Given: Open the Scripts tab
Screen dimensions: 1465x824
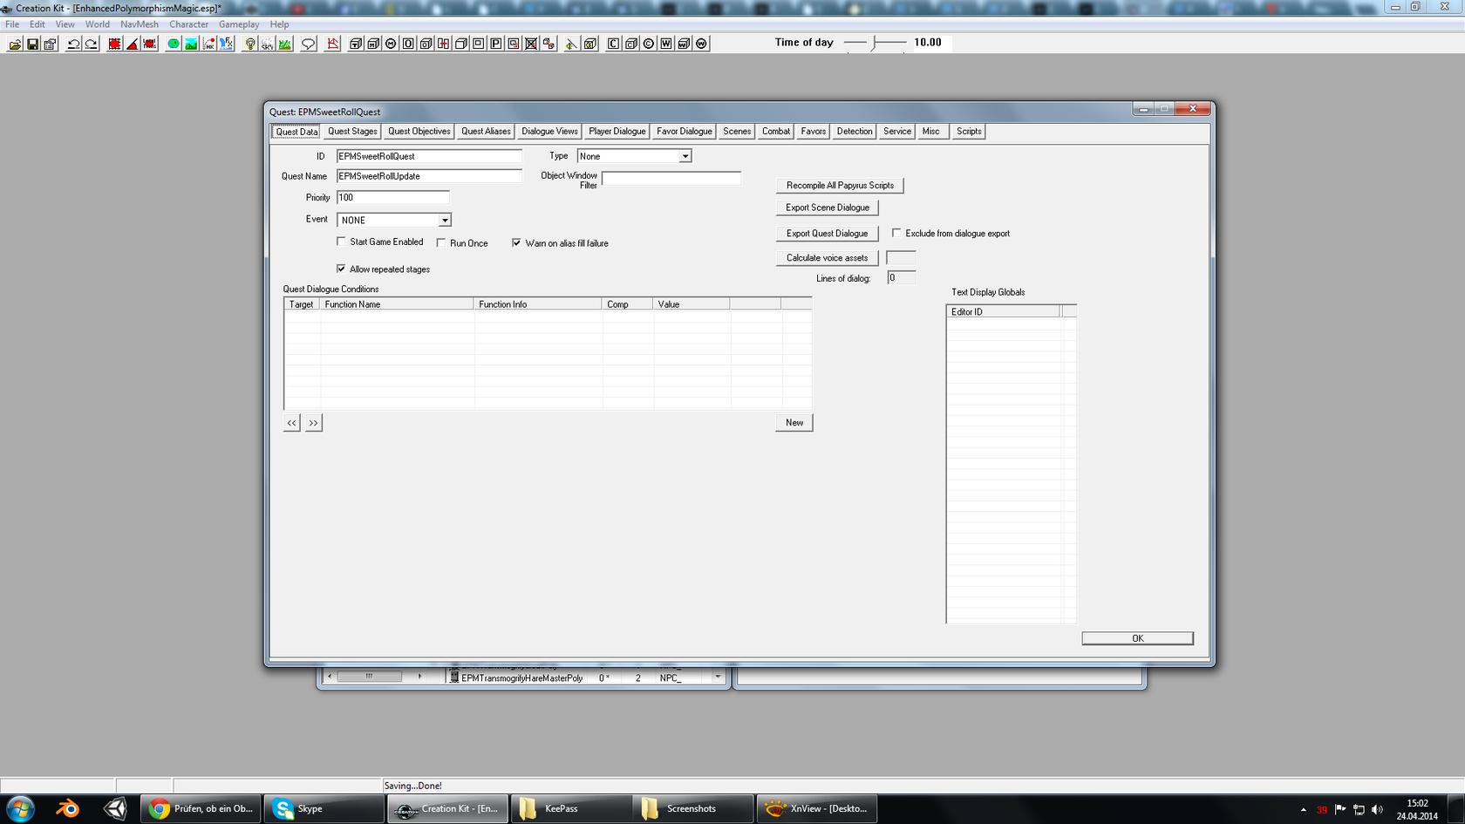Looking at the screenshot, I should 968,132.
